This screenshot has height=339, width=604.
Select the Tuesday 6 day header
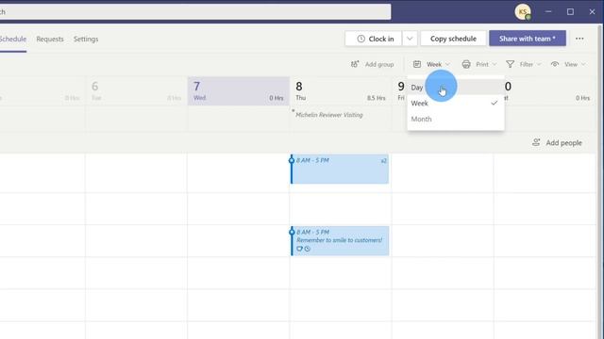click(x=136, y=91)
